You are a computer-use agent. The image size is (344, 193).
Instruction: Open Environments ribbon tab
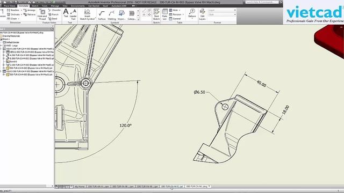[x=77, y=6]
